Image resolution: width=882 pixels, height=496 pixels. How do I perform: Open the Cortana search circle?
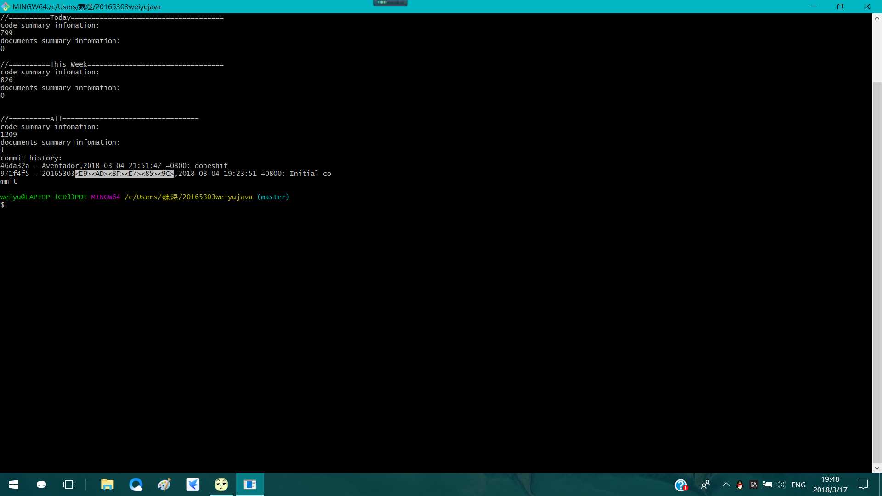[41, 485]
